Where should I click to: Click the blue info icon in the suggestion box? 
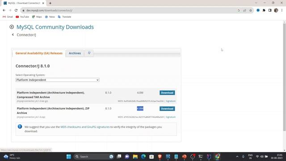[20, 127]
